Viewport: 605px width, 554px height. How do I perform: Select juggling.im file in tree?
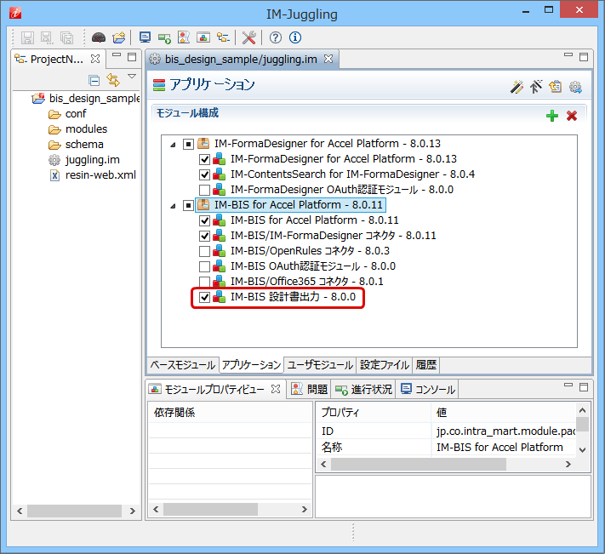(x=84, y=160)
